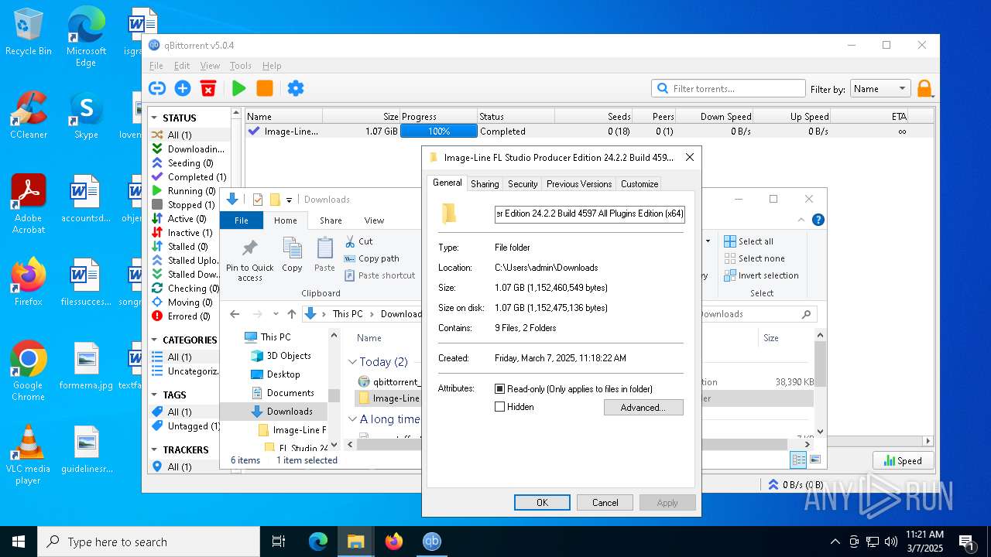Image resolution: width=991 pixels, height=557 pixels.
Task: Click the orange Stop torrents icon
Action: [x=265, y=88]
